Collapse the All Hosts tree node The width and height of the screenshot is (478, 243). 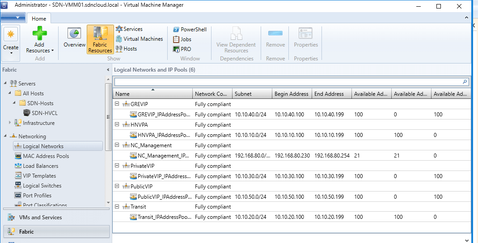click(x=10, y=93)
